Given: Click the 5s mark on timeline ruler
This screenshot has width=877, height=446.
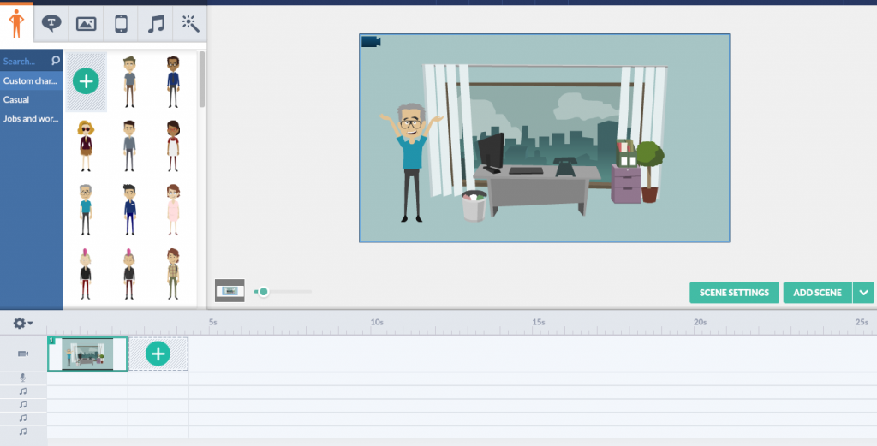Looking at the screenshot, I should 212,323.
